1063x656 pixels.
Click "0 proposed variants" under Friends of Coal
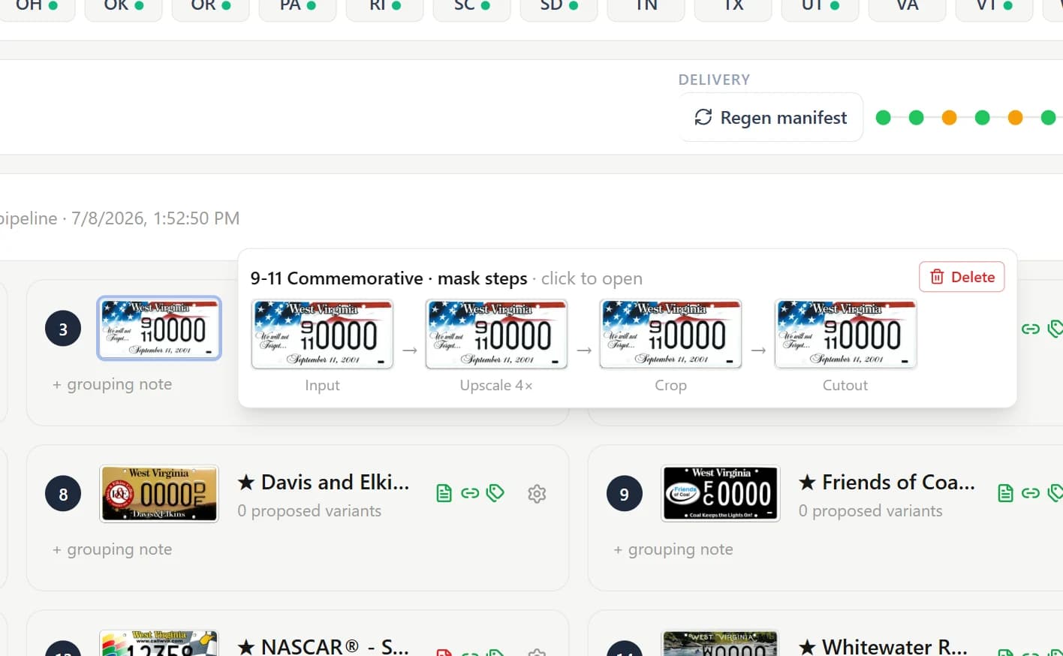click(x=871, y=511)
